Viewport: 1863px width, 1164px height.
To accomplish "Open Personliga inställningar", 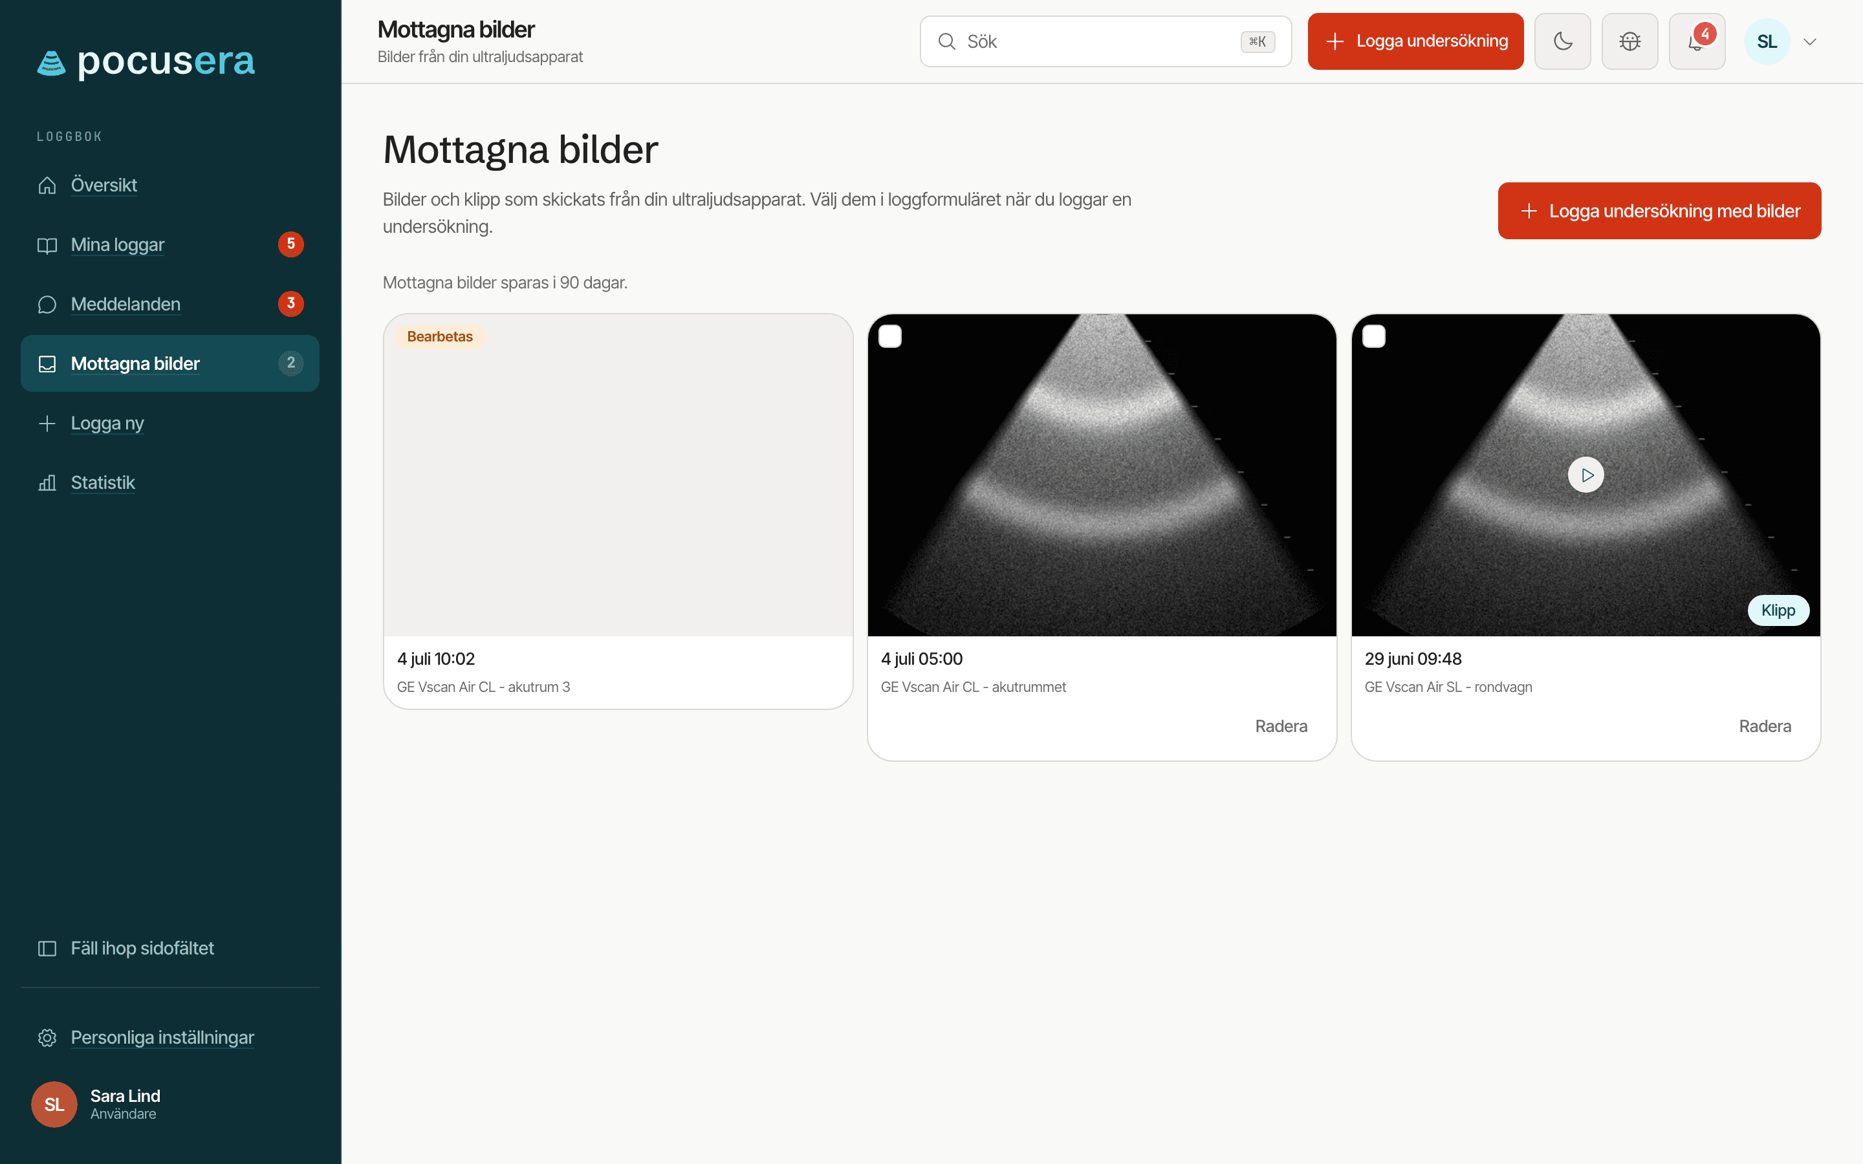I will pos(169,1038).
